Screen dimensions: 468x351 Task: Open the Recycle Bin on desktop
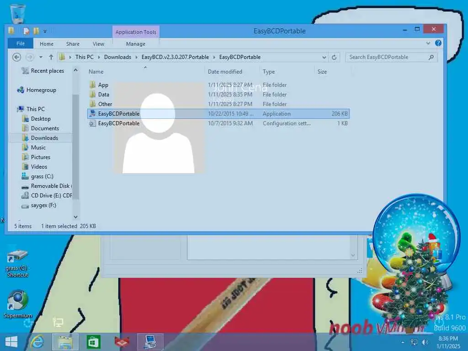pos(18,14)
